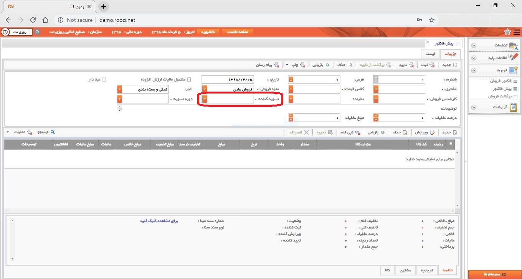Click the favorites star in app header

[x=507, y=32]
